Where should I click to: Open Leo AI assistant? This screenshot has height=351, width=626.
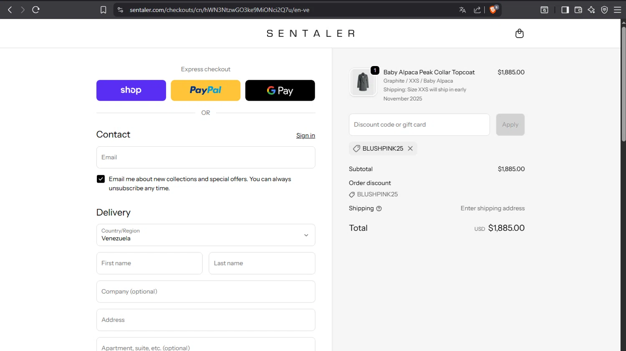[x=591, y=10]
